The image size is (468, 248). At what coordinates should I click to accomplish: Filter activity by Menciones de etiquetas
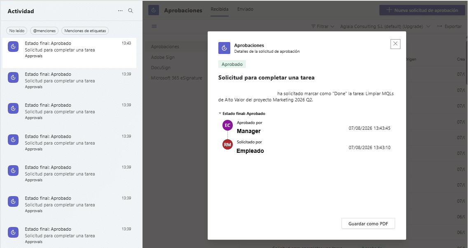coord(85,31)
